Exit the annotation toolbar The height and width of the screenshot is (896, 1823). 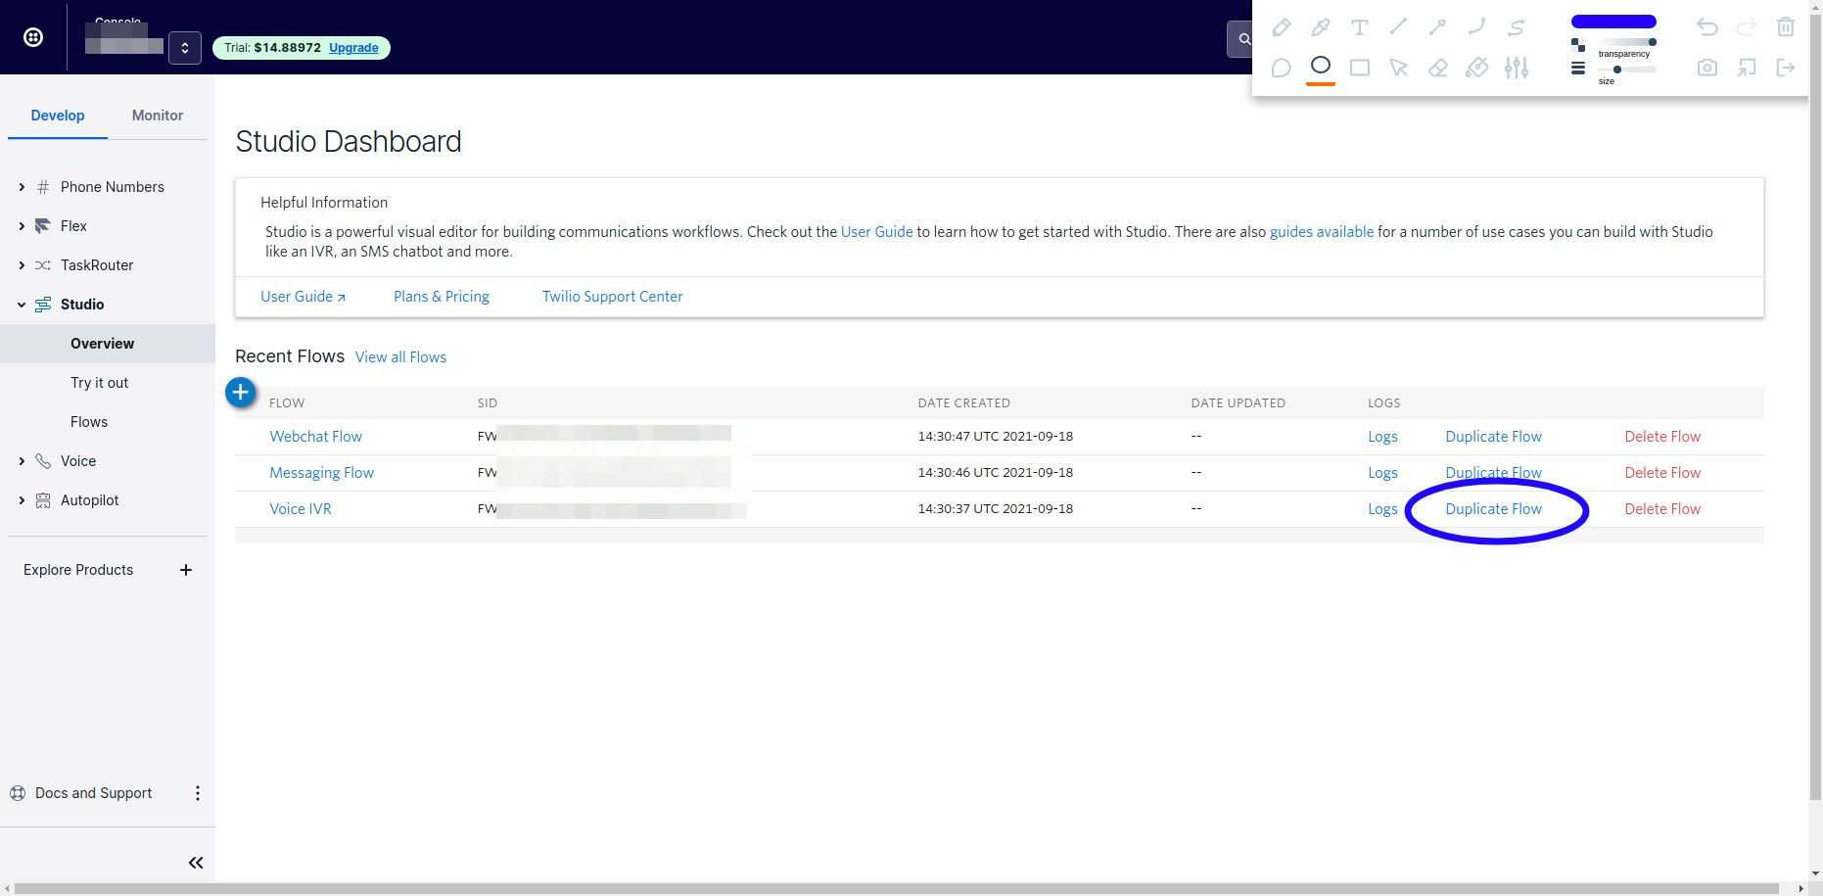[x=1786, y=68]
